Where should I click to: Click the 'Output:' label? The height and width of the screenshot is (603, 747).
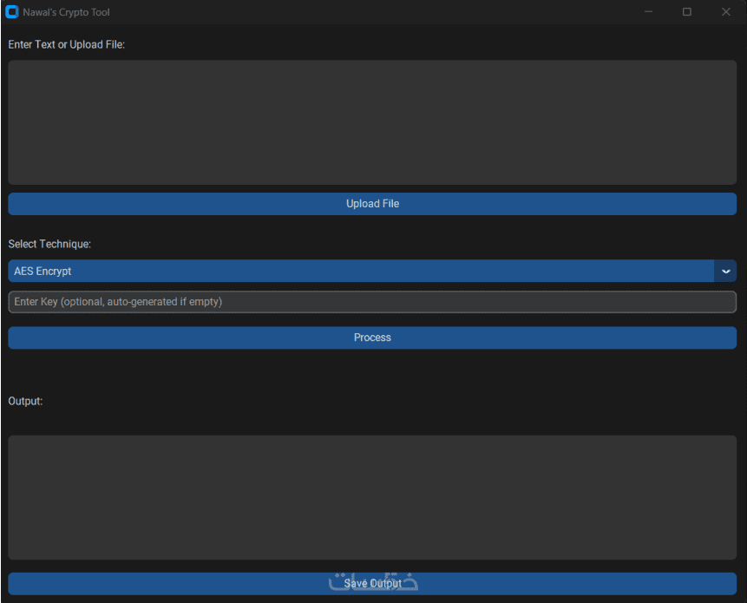click(25, 401)
